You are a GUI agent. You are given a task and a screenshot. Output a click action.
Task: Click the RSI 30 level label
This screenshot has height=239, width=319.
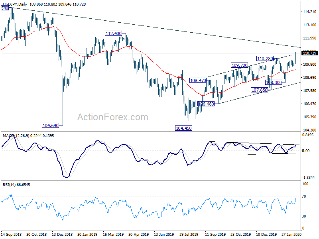[304, 216]
